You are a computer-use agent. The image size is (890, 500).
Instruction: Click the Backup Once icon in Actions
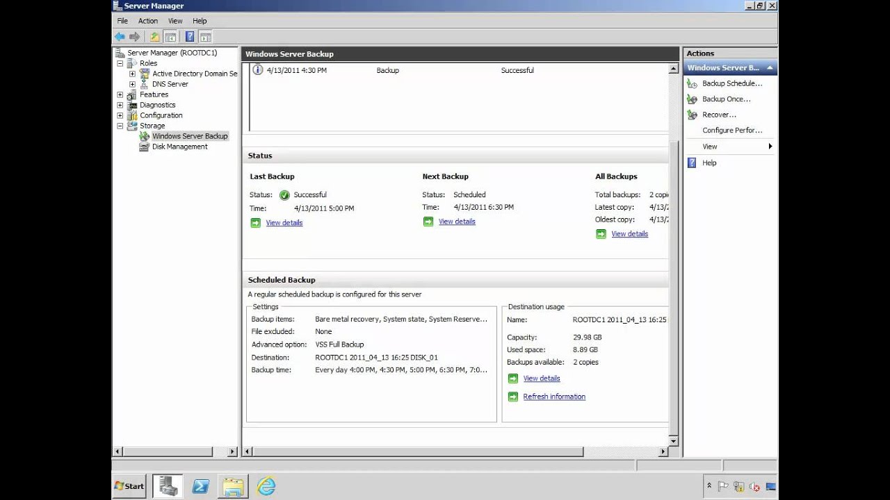[692, 99]
